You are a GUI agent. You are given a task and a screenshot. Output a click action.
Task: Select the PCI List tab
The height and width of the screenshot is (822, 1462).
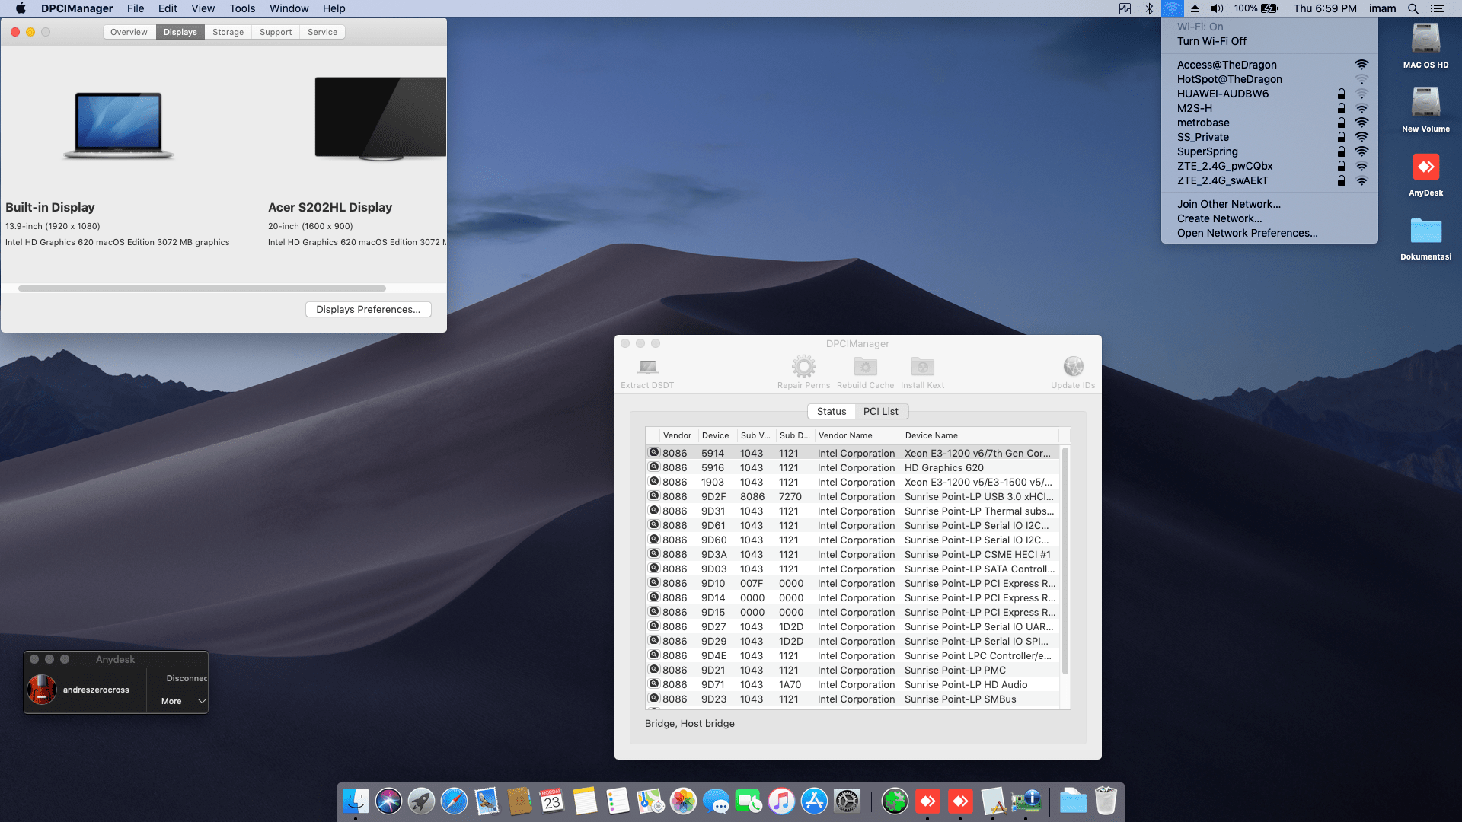881,411
